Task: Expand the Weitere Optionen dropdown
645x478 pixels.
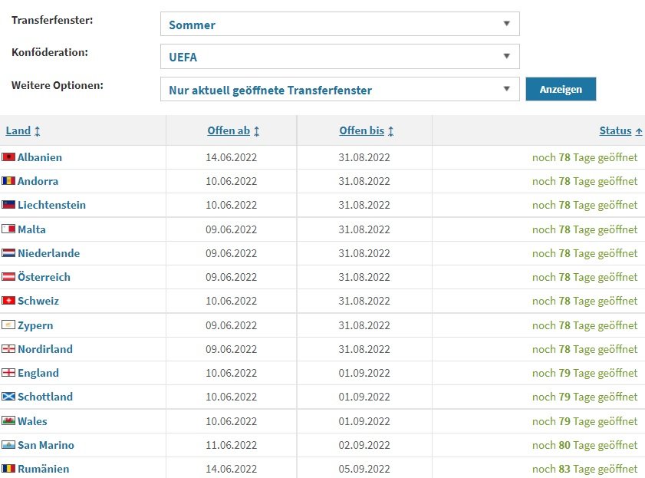Action: [340, 89]
